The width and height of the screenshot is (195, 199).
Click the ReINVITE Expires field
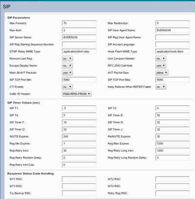coord(173,137)
